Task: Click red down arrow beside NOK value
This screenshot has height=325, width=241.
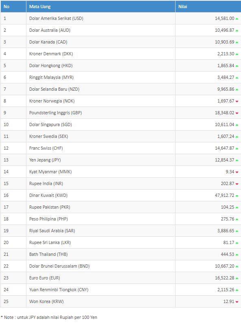Action: click(237, 101)
